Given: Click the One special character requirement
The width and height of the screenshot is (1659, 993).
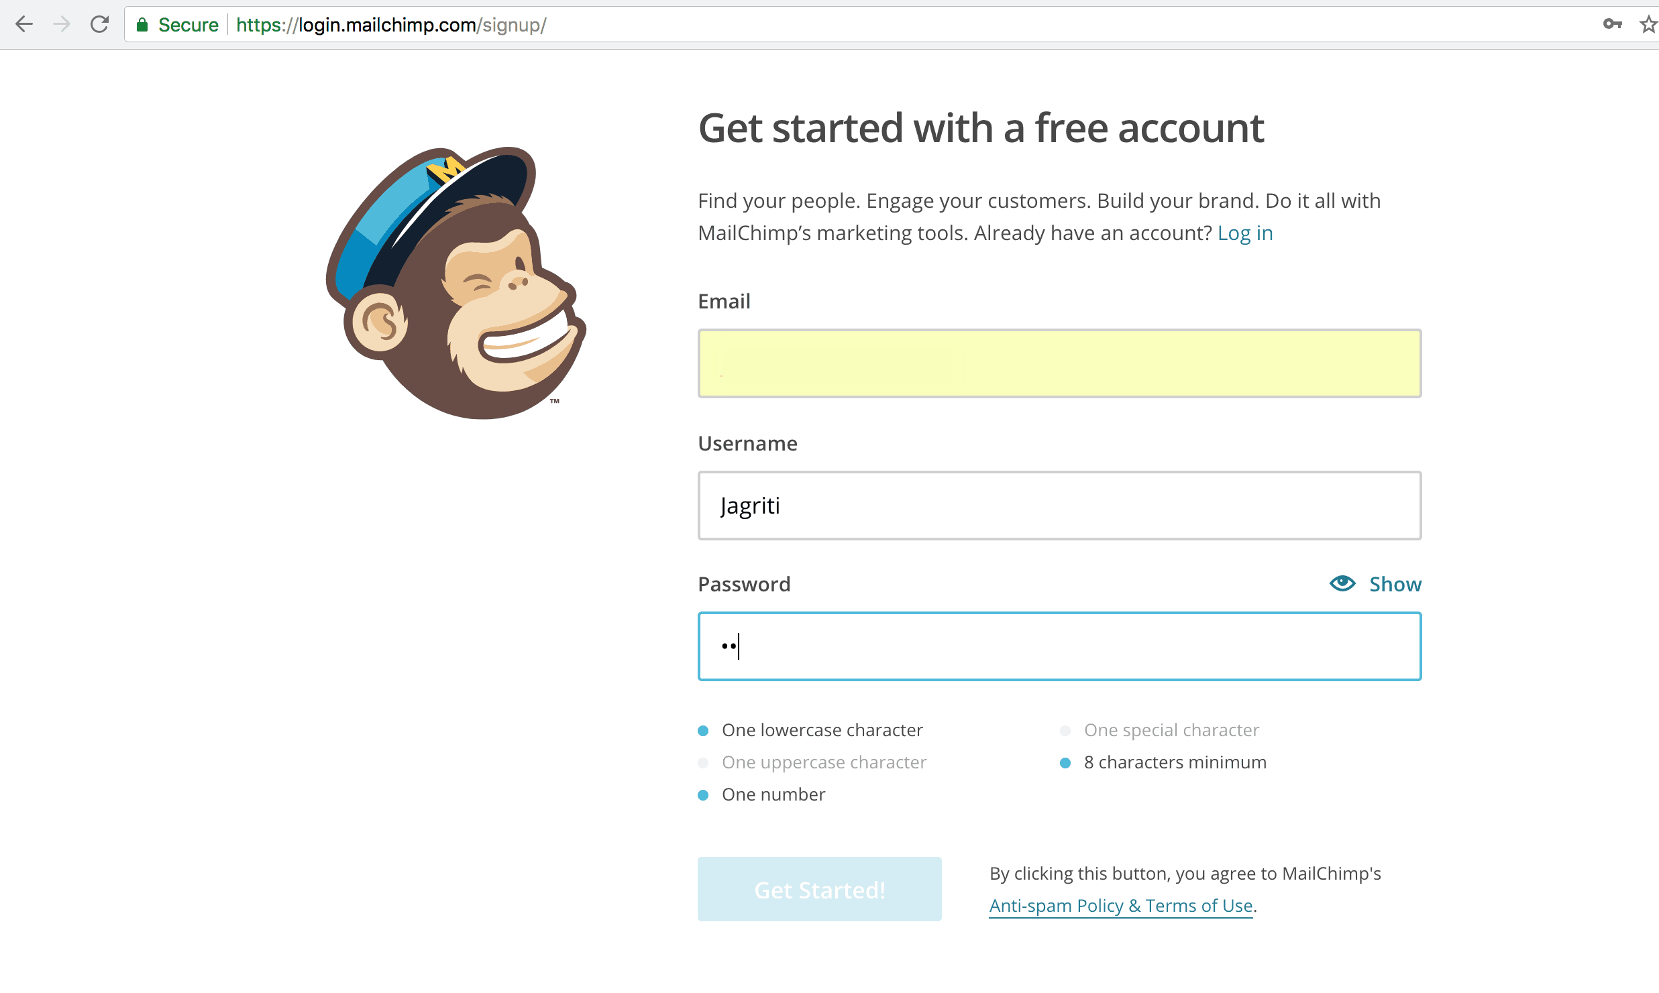Looking at the screenshot, I should 1160,730.
